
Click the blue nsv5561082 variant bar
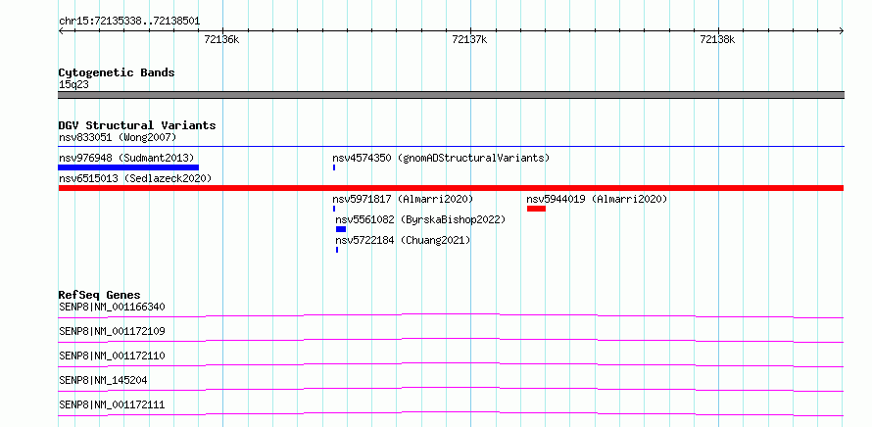(341, 229)
